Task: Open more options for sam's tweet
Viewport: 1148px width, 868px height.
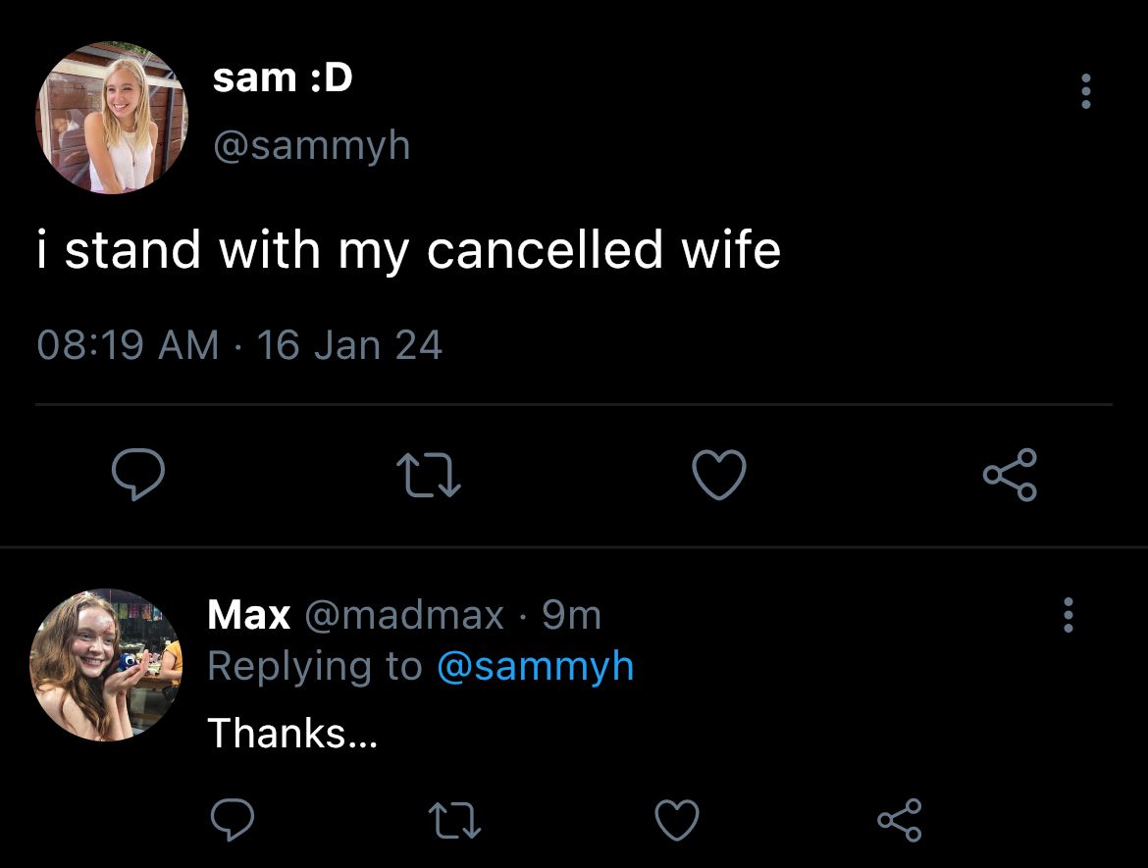Action: click(x=1086, y=91)
